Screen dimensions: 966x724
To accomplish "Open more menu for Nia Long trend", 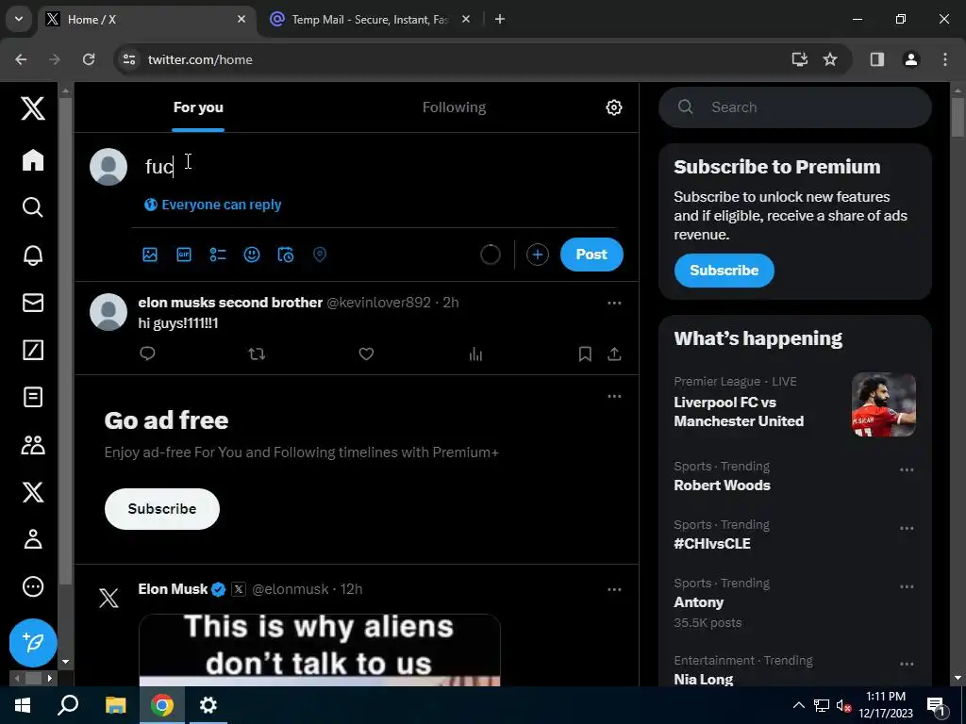I will point(907,664).
